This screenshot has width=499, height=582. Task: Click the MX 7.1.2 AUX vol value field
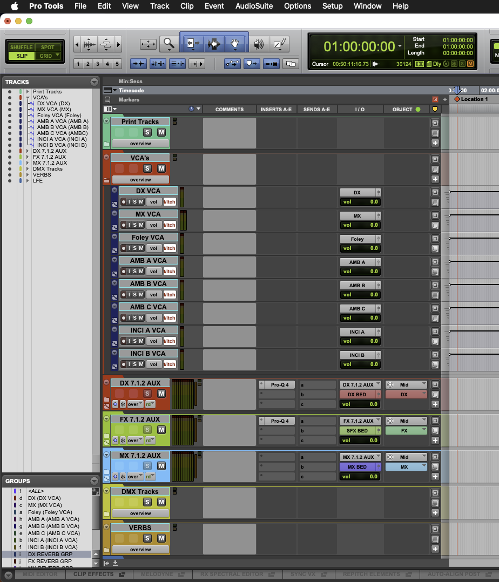[x=360, y=476]
